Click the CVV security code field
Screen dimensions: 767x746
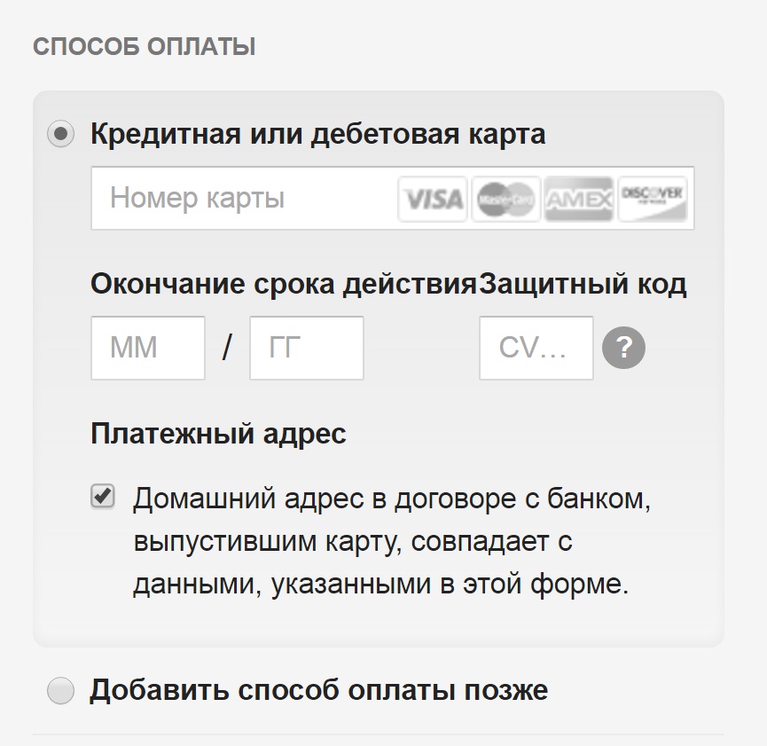point(536,348)
